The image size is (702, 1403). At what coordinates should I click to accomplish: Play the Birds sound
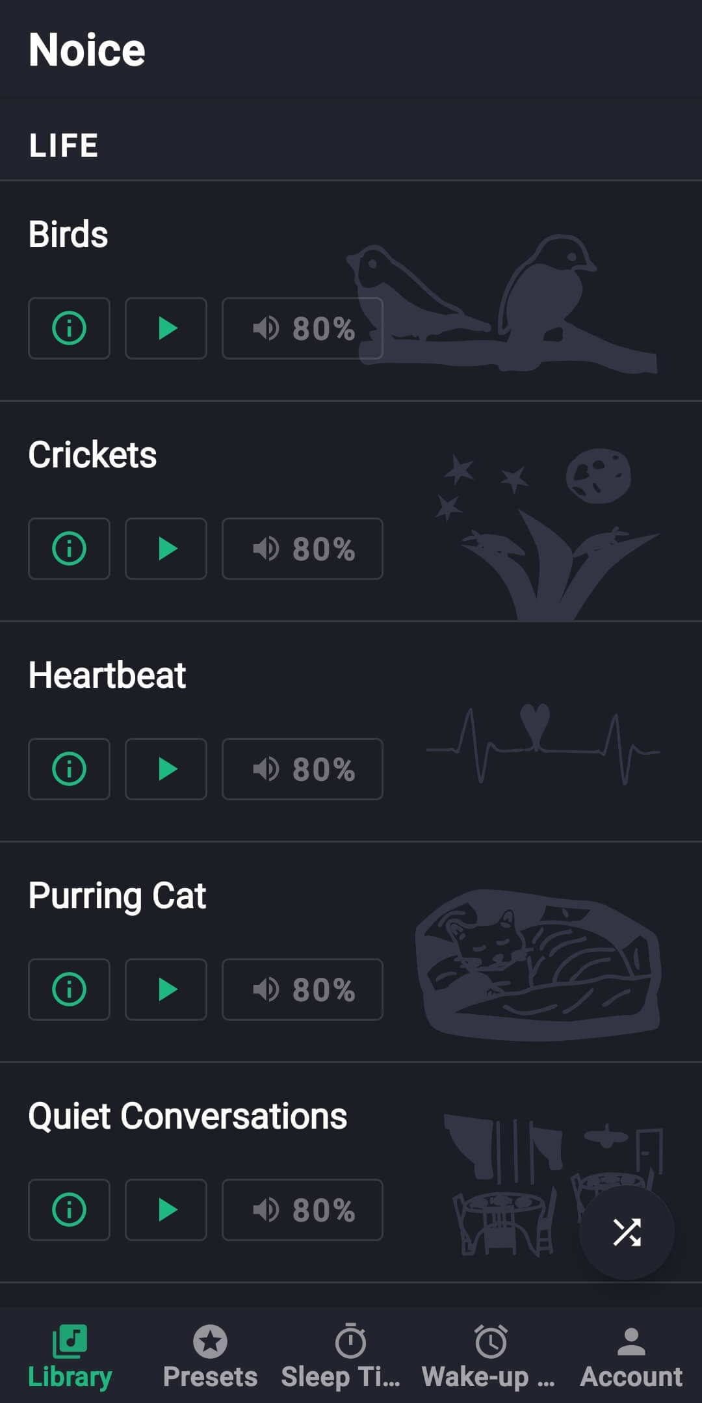[x=166, y=328]
